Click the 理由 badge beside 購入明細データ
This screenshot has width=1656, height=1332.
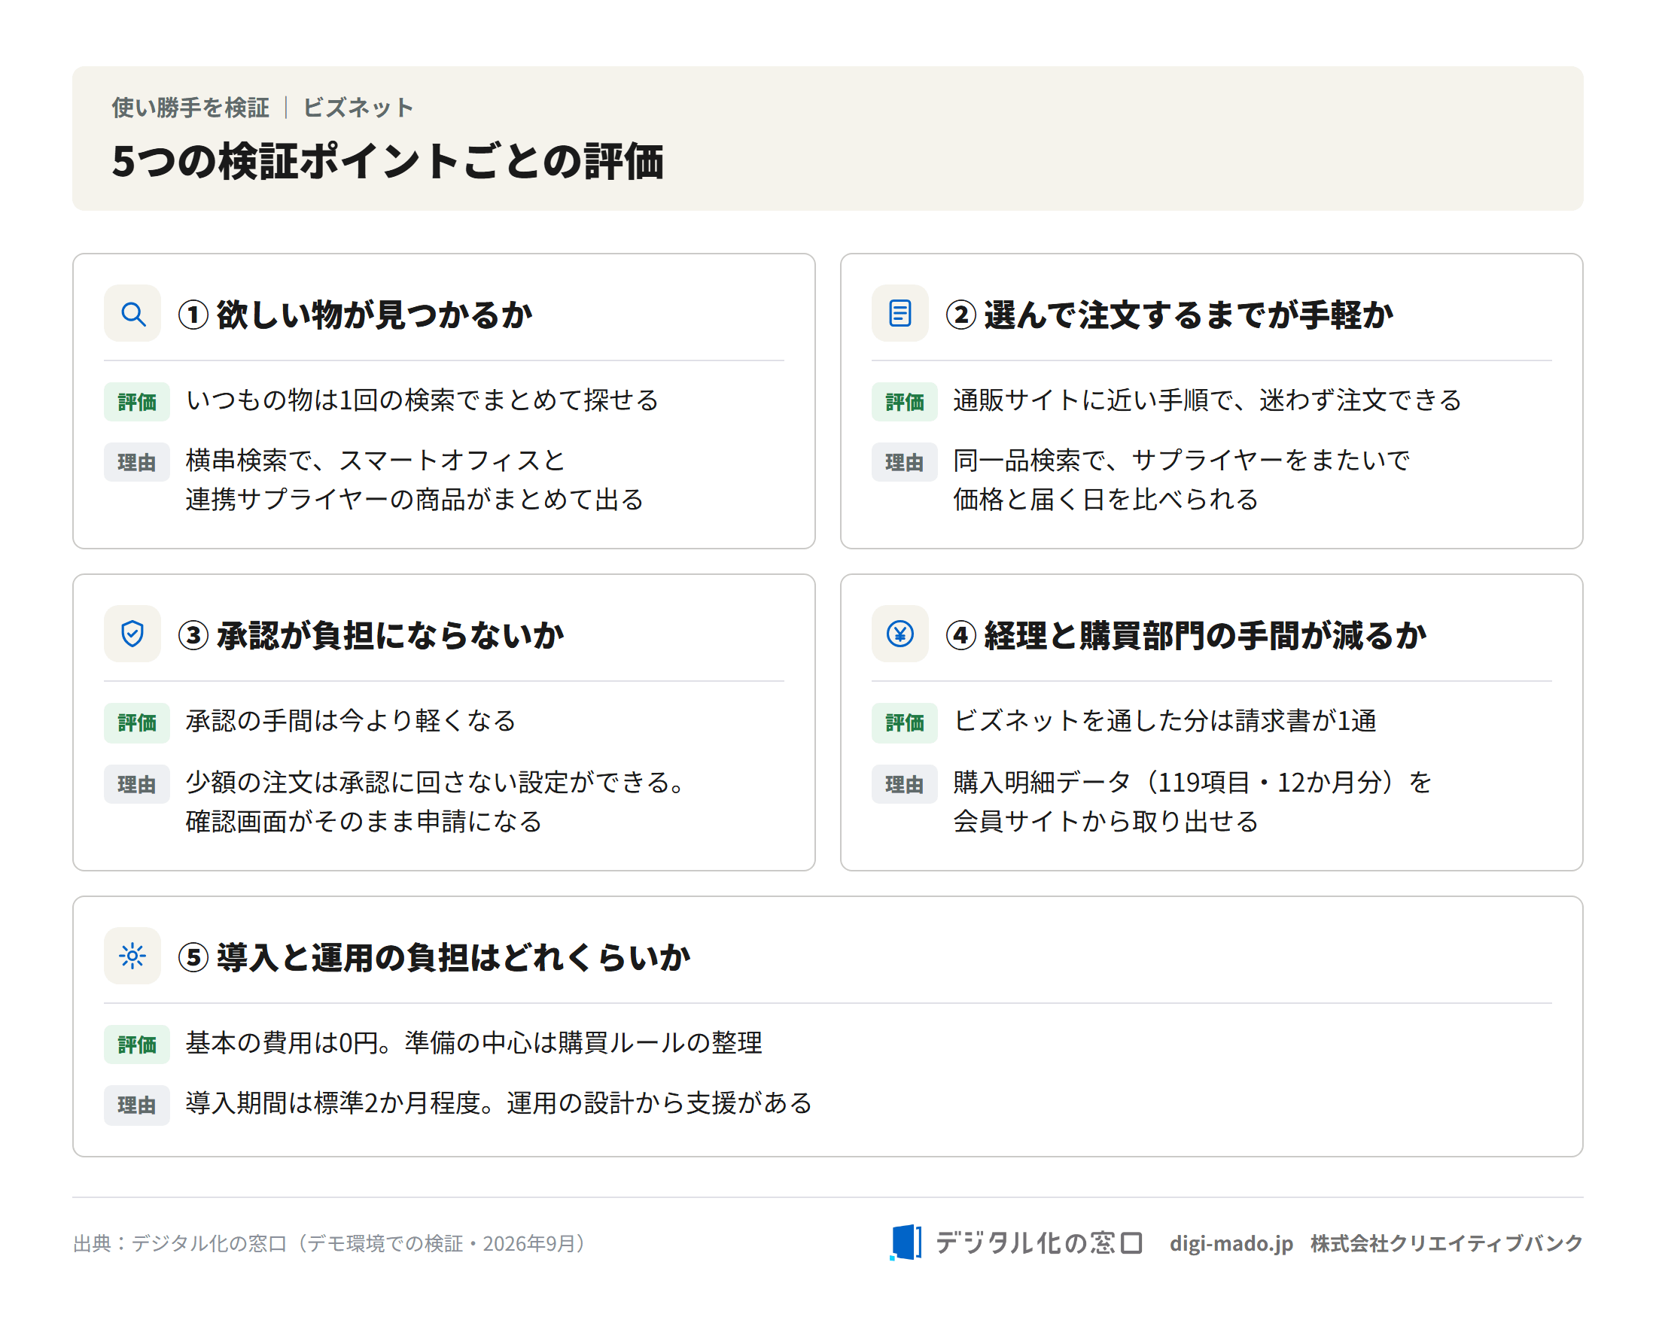904,784
